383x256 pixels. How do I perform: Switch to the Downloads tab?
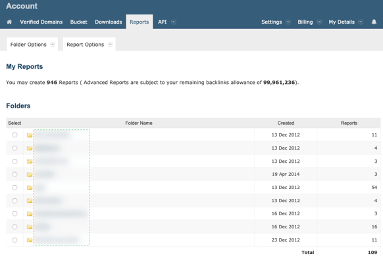109,22
